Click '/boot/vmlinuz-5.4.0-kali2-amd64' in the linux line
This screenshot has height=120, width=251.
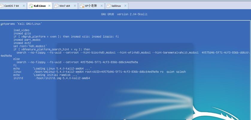[59, 72]
